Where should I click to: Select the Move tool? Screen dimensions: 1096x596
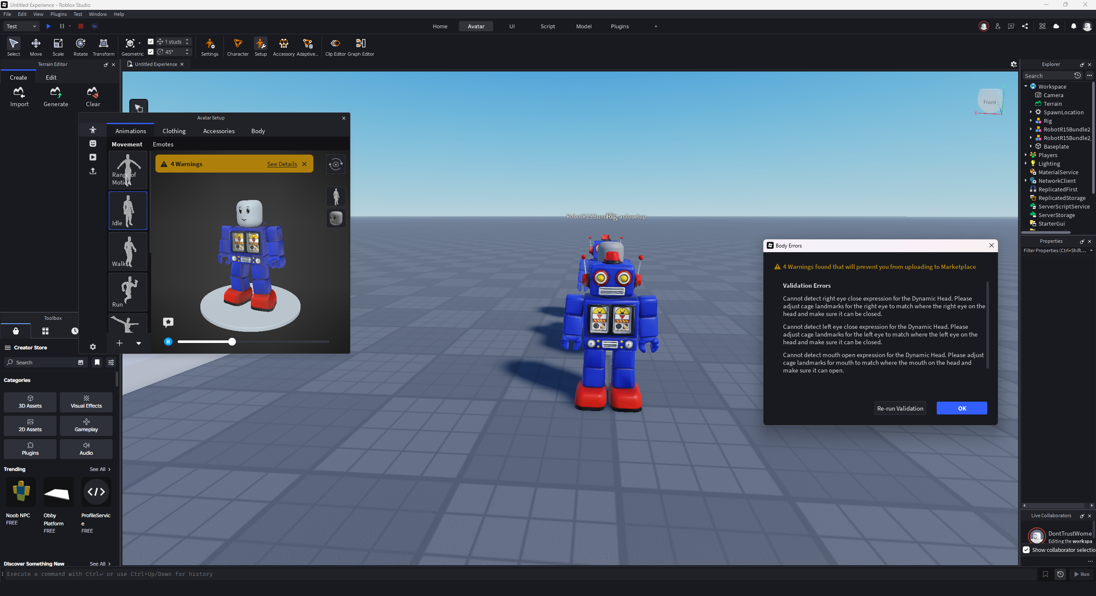tap(36, 47)
